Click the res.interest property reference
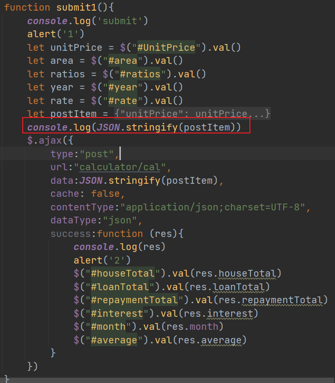The height and width of the screenshot is (383, 335). 218,314
